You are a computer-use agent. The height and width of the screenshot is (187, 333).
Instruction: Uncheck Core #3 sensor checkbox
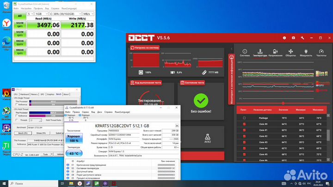tap(244, 142)
